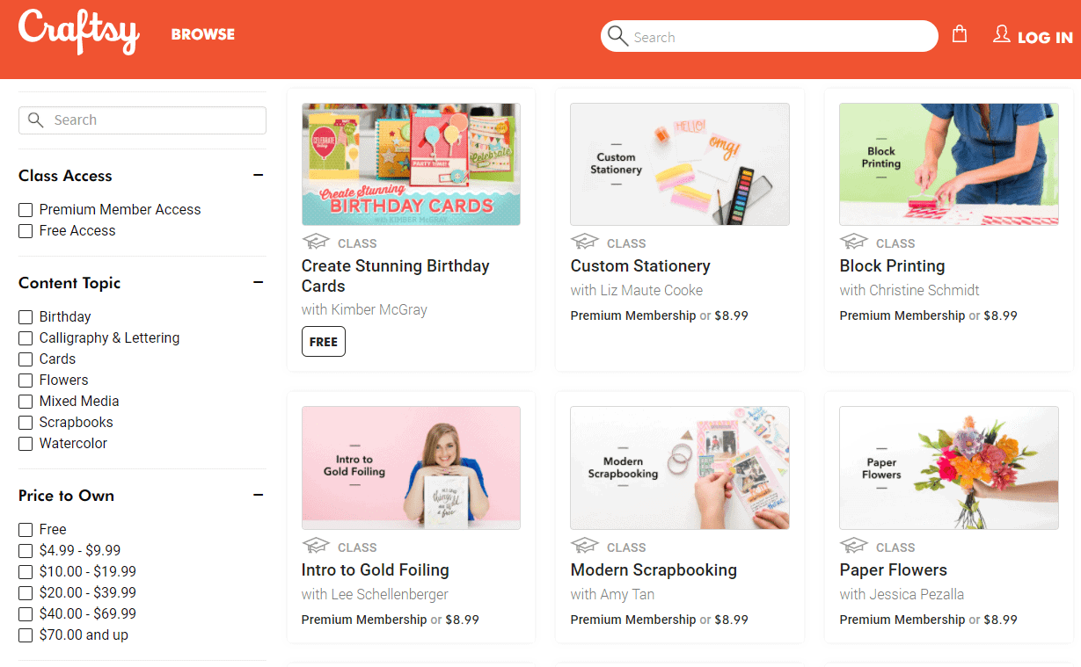
Task: Open the BROWSE menu
Action: pyautogui.click(x=202, y=34)
